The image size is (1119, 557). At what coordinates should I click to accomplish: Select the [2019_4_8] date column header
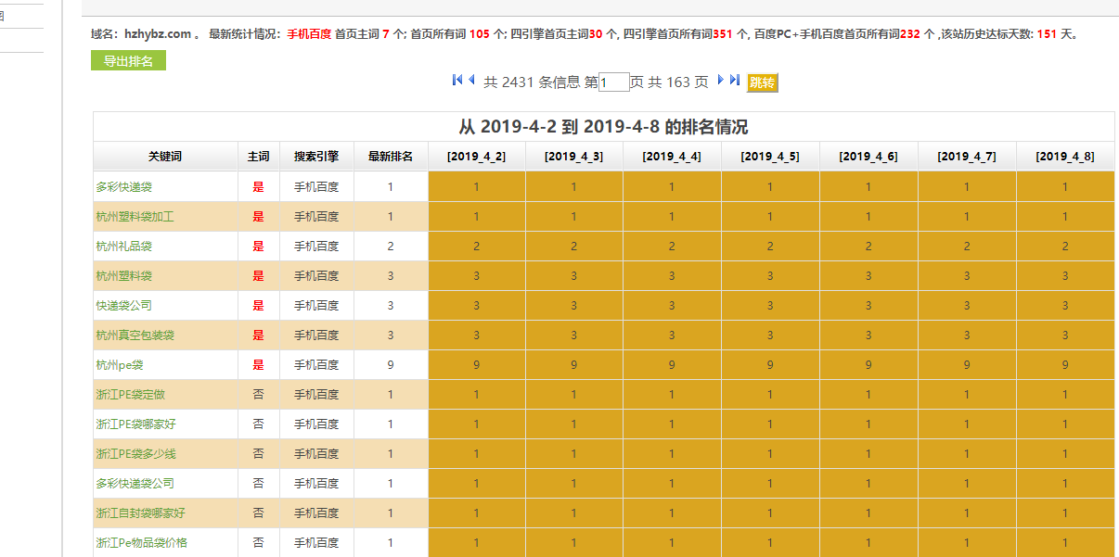pyautogui.click(x=1064, y=157)
